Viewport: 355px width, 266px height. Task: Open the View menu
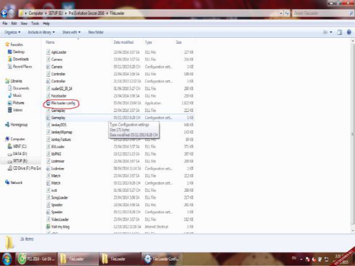[24, 23]
